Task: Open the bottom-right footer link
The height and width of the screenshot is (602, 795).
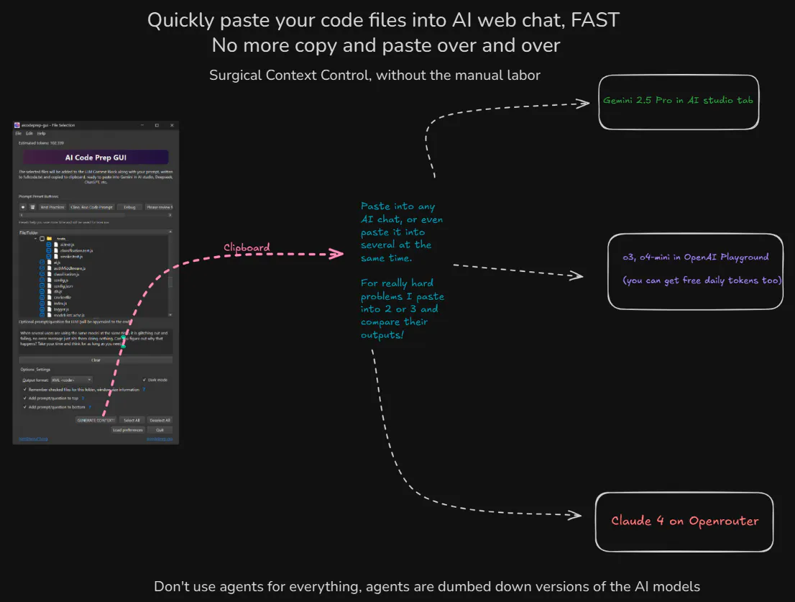Action: pyautogui.click(x=160, y=439)
